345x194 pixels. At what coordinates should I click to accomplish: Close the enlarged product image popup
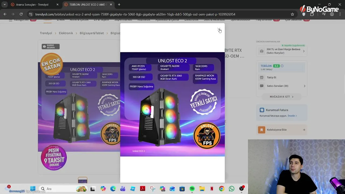(219, 29)
